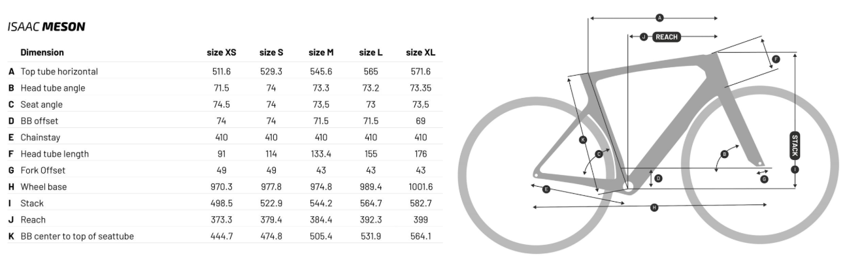
Task: Click the ISAAC MESON title
Action: click(46, 27)
